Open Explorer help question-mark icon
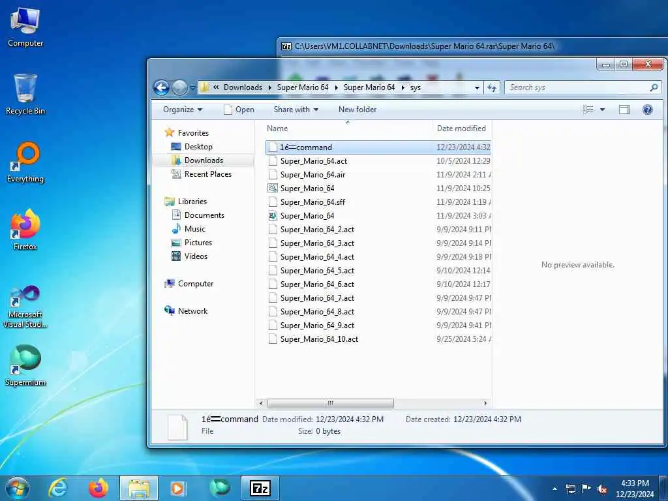 [x=648, y=110]
